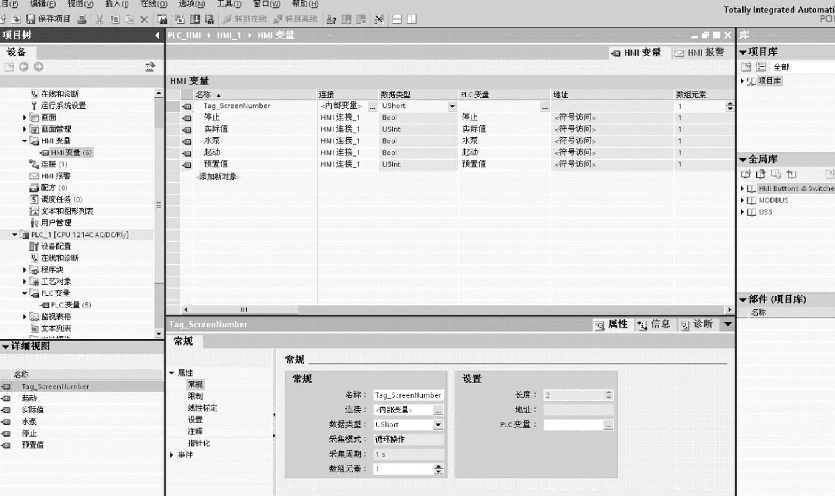The height and width of the screenshot is (496, 835).
Task: Select 文本和图形列表 in the project tree
Action: [67, 211]
